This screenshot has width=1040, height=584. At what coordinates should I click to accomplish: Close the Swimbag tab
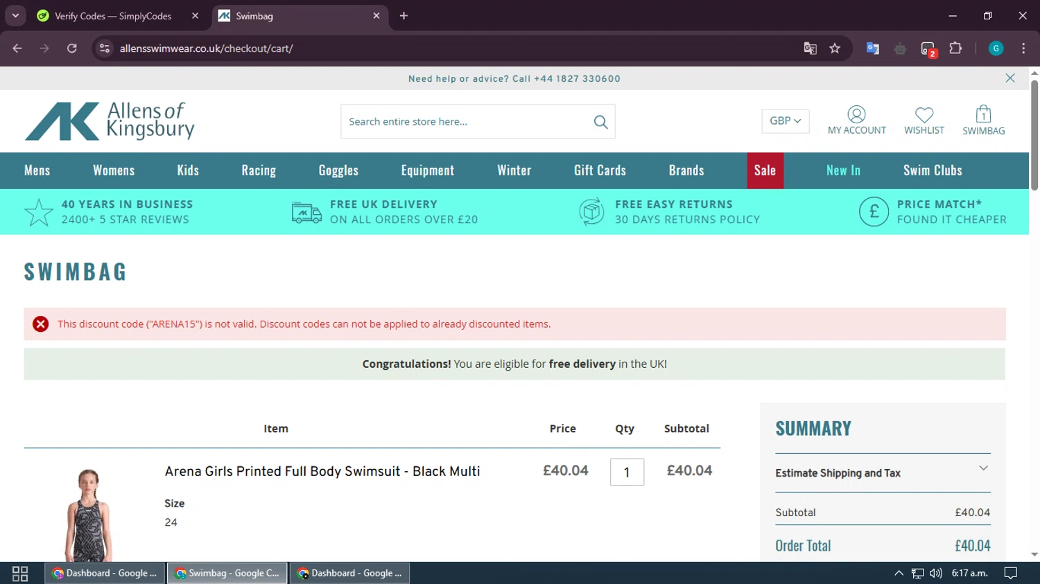pyautogui.click(x=376, y=16)
